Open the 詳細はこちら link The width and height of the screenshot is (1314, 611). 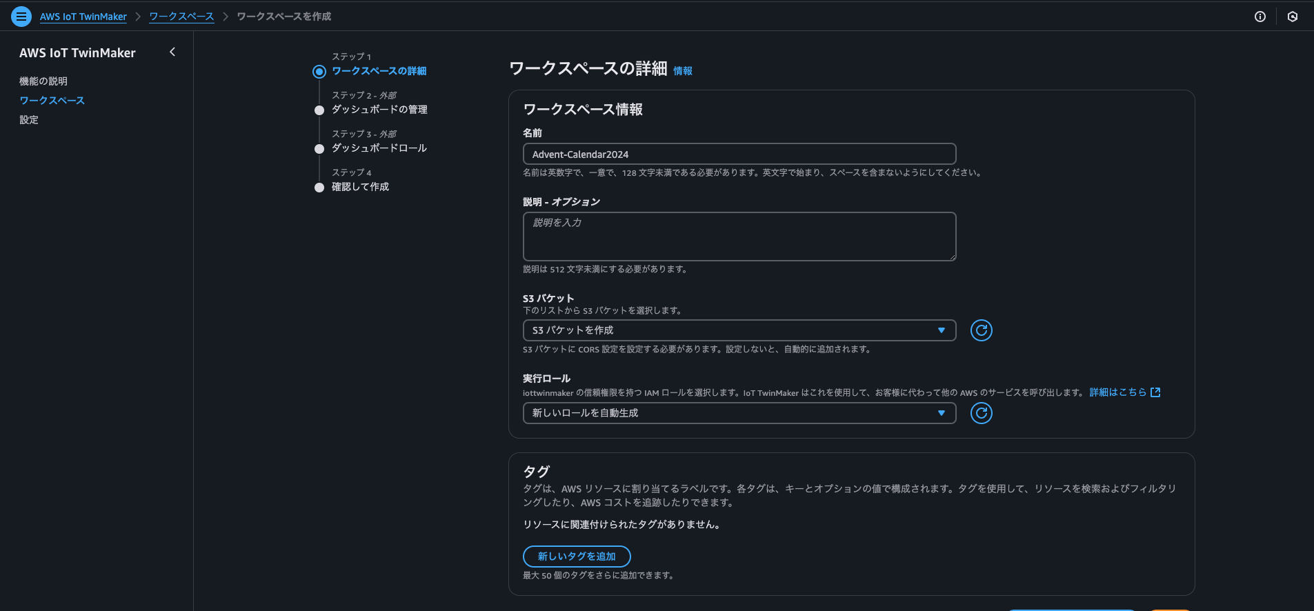coord(1117,392)
